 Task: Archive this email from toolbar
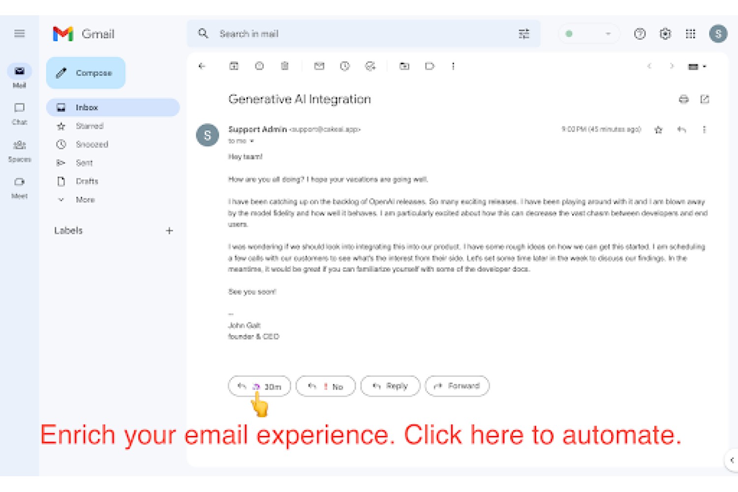234,66
